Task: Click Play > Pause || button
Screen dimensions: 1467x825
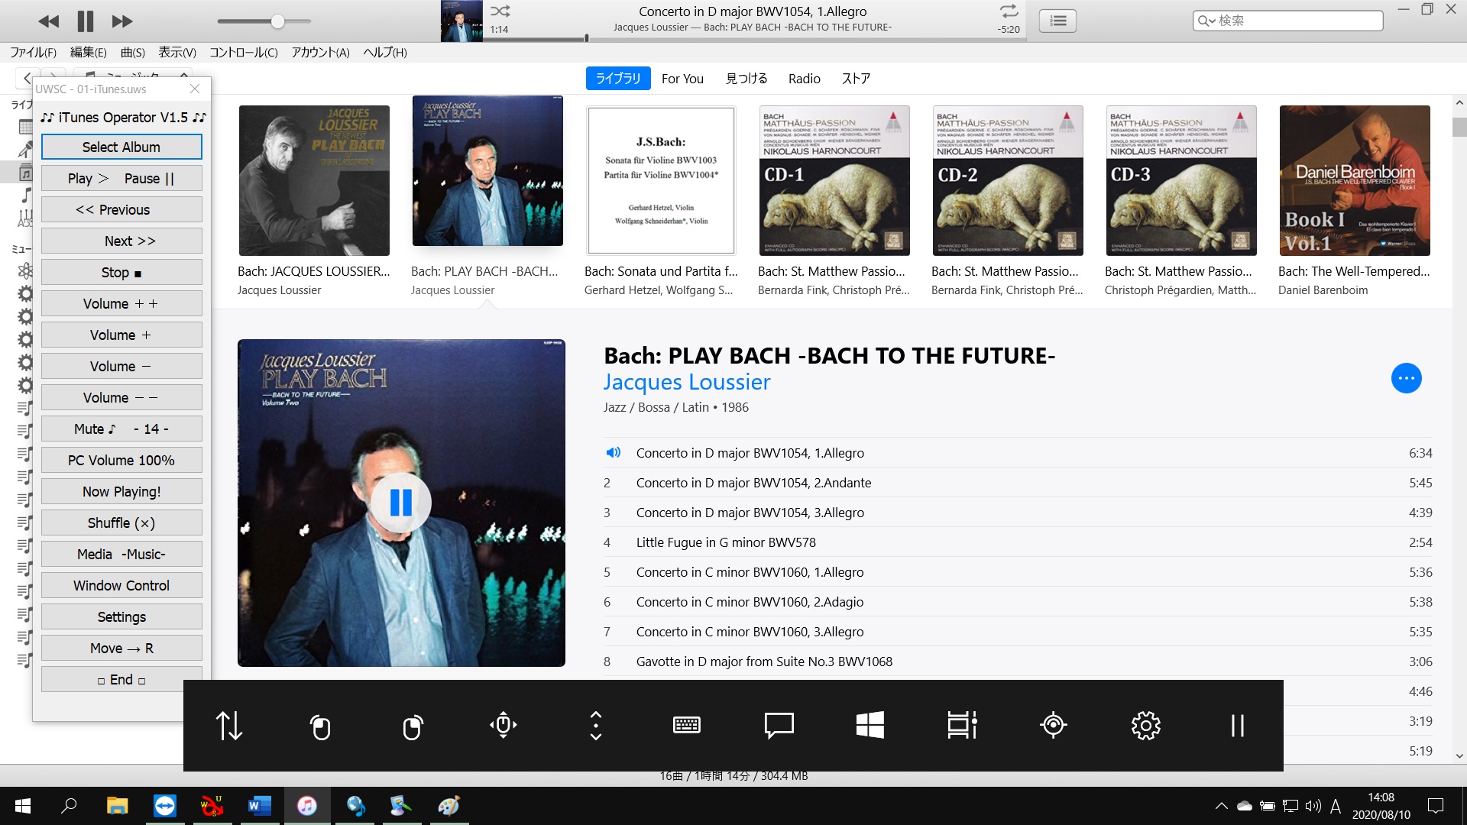Action: click(x=121, y=178)
